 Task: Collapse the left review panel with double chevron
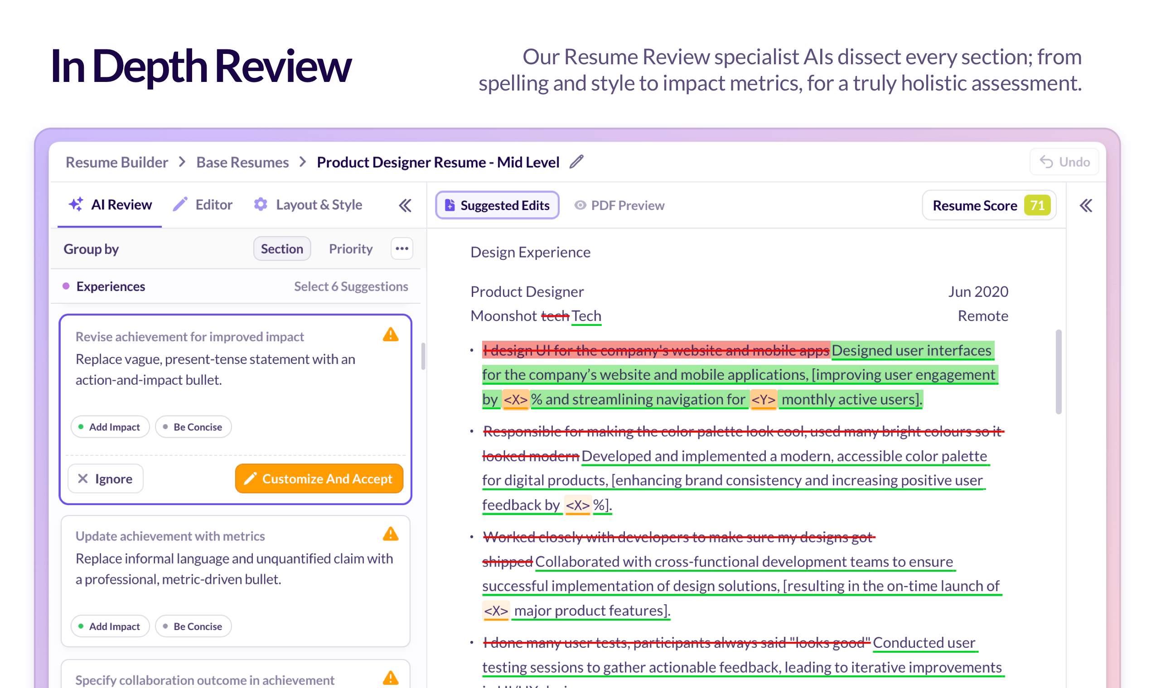click(404, 205)
